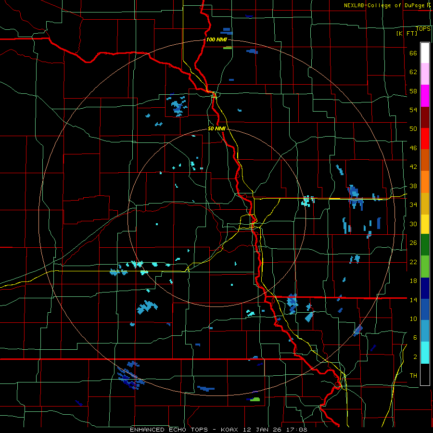This screenshot has height=433, width=433.
Task: Click the legend value 18
Action: 413,281
